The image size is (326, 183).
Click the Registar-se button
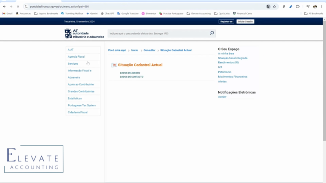[226, 22]
